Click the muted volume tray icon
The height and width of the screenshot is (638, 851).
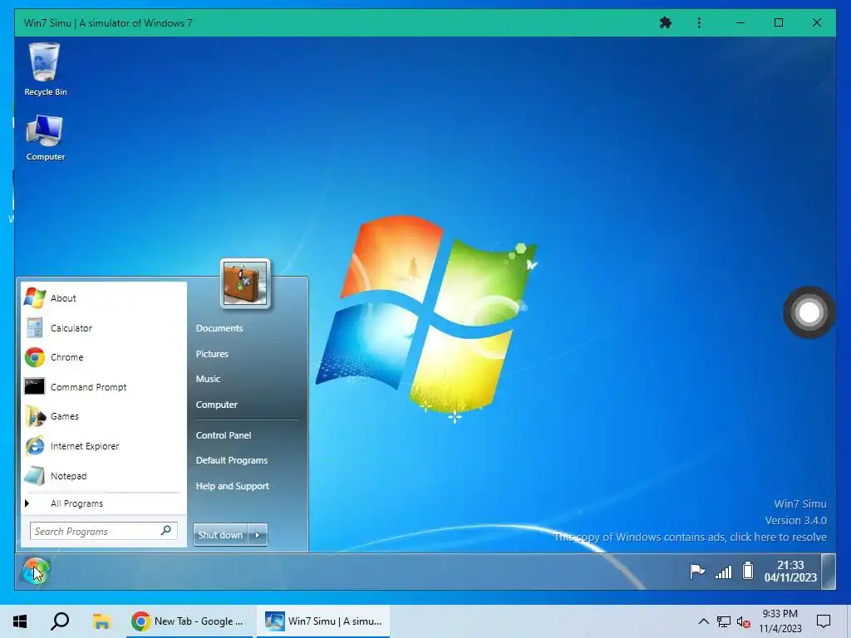744,622
